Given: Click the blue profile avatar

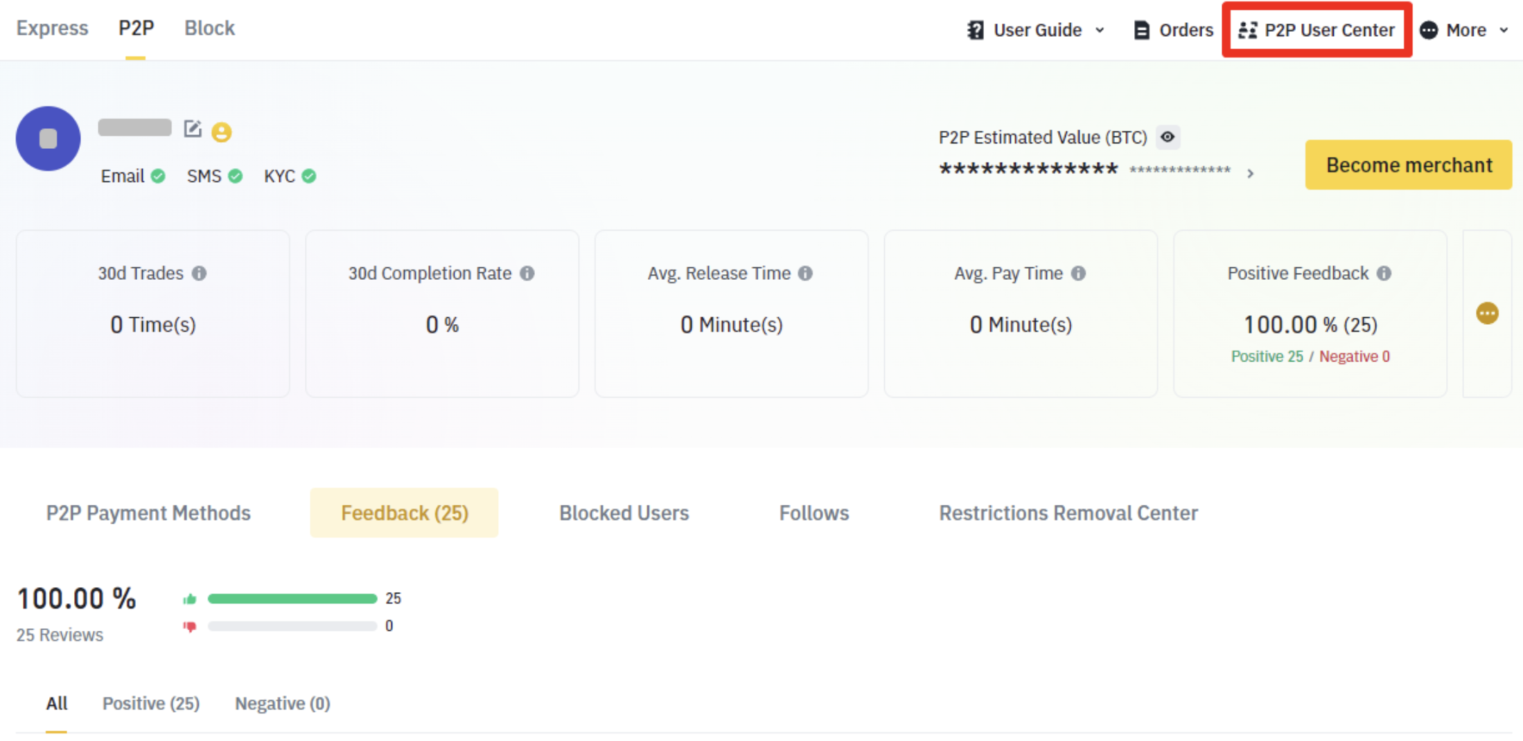Looking at the screenshot, I should point(49,139).
